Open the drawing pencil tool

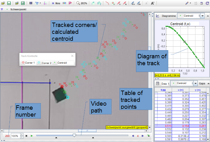187,3
